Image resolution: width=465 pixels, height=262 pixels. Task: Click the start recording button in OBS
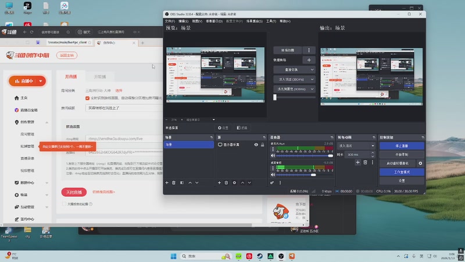(402, 155)
